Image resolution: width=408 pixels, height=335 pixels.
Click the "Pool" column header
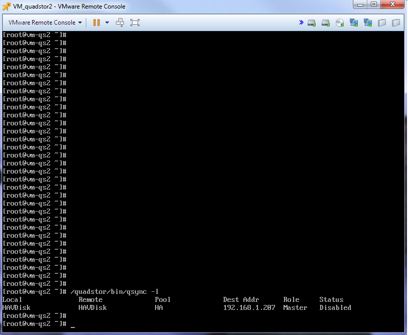point(163,299)
